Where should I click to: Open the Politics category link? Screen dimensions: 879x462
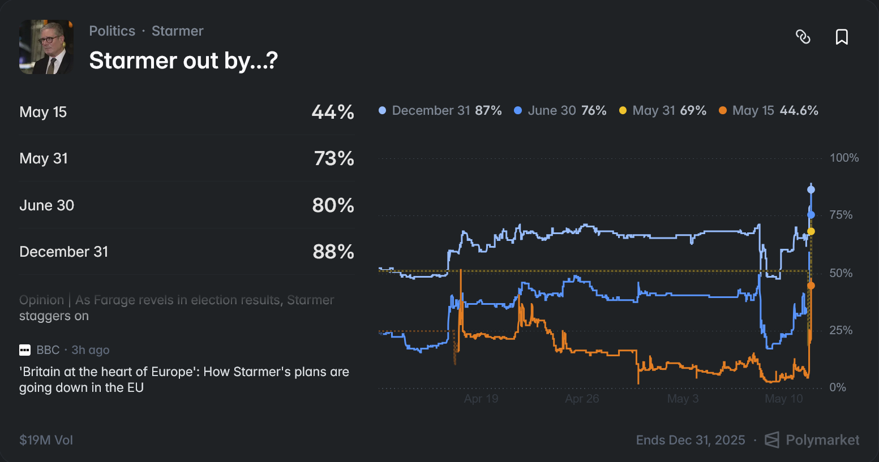click(112, 31)
